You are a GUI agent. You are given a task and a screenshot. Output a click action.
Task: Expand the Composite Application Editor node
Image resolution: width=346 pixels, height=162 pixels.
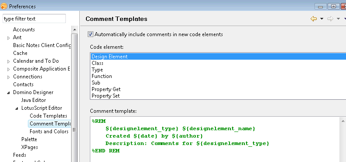click(x=9, y=69)
